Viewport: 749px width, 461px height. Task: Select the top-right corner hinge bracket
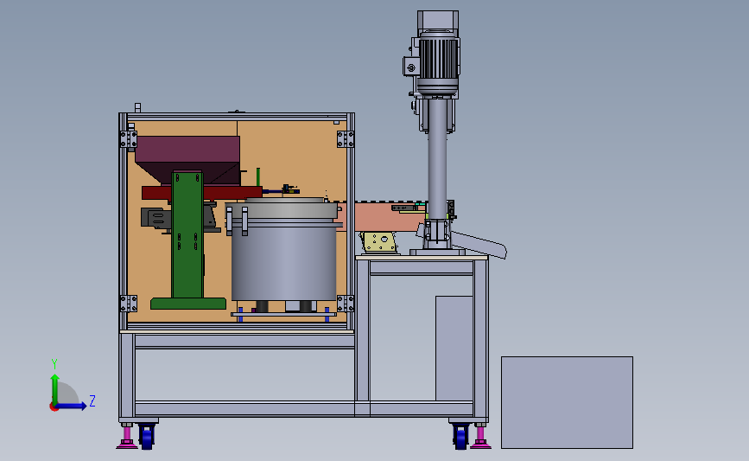pyautogui.click(x=346, y=139)
